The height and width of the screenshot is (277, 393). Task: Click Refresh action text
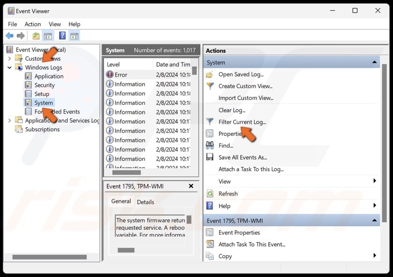228,194
